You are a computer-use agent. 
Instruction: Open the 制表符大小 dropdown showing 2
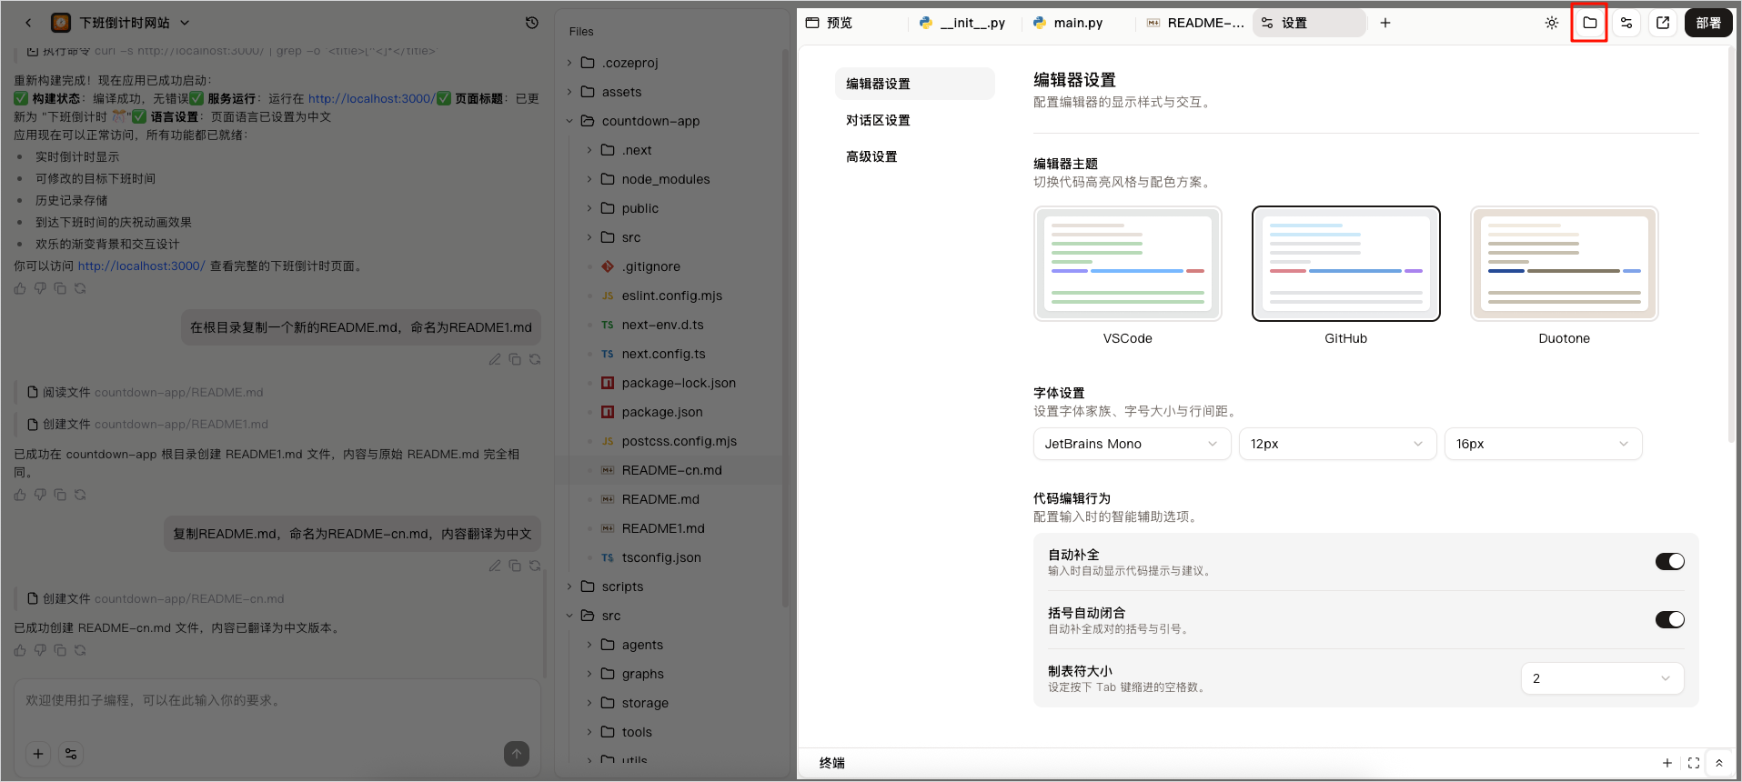pos(1602,678)
